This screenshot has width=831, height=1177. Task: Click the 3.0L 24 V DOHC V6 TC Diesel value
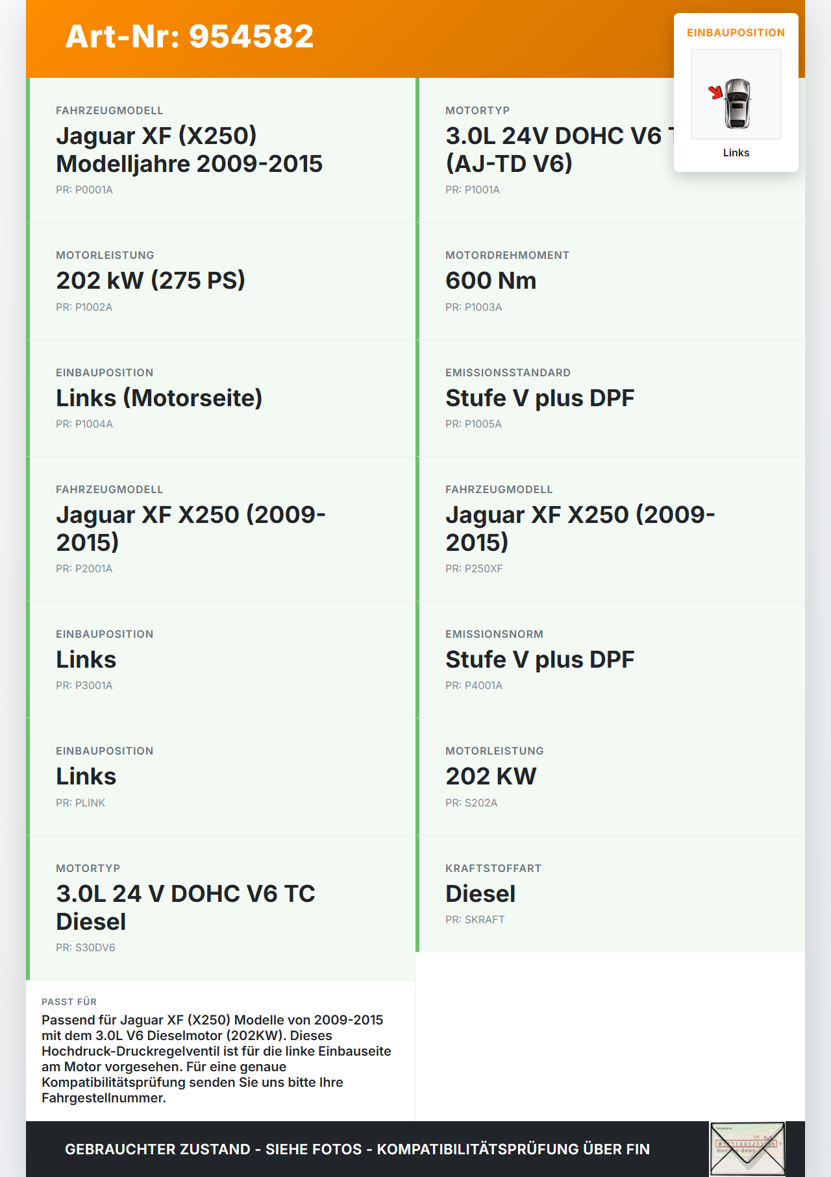[186, 907]
